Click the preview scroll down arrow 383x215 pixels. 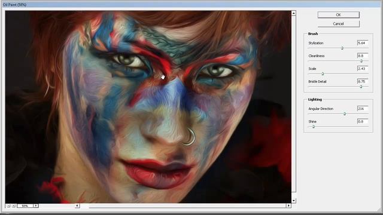[x=294, y=201]
